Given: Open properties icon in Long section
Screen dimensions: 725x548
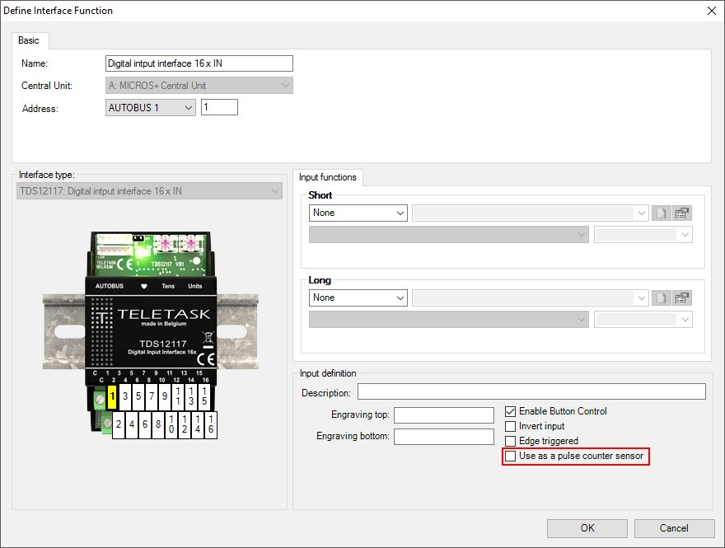Looking at the screenshot, I should point(682,297).
